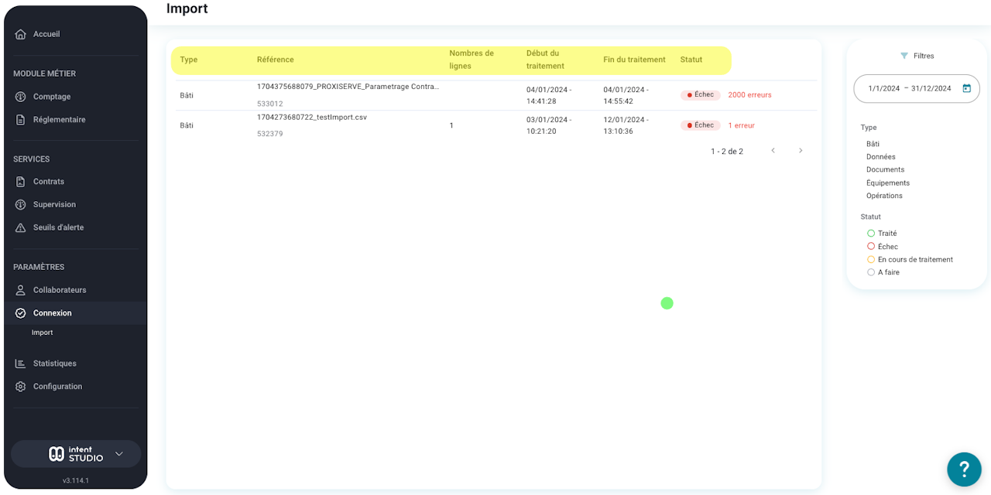Click the Contrats sidebar icon
This screenshot has height=495, width=991.
click(21, 182)
